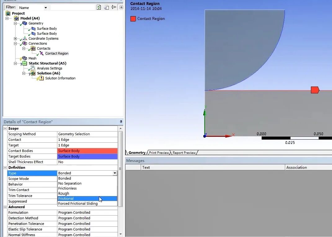This screenshot has width=332, height=237.
Task: Expand the Coordinate Systems node
Action: [x=15, y=38]
